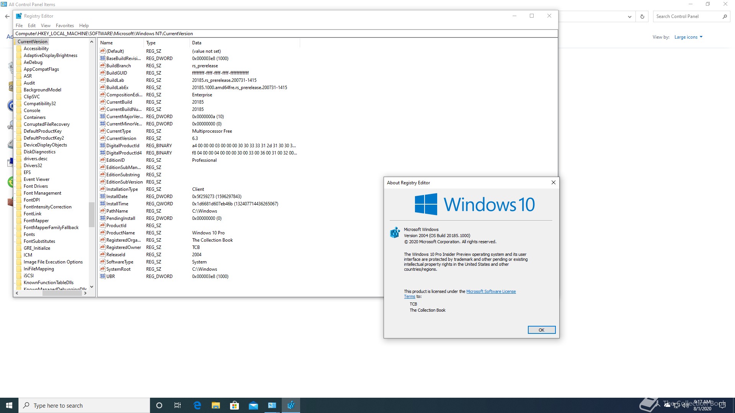Select the SystemRoot value row
The image size is (735, 413).
coord(199,269)
